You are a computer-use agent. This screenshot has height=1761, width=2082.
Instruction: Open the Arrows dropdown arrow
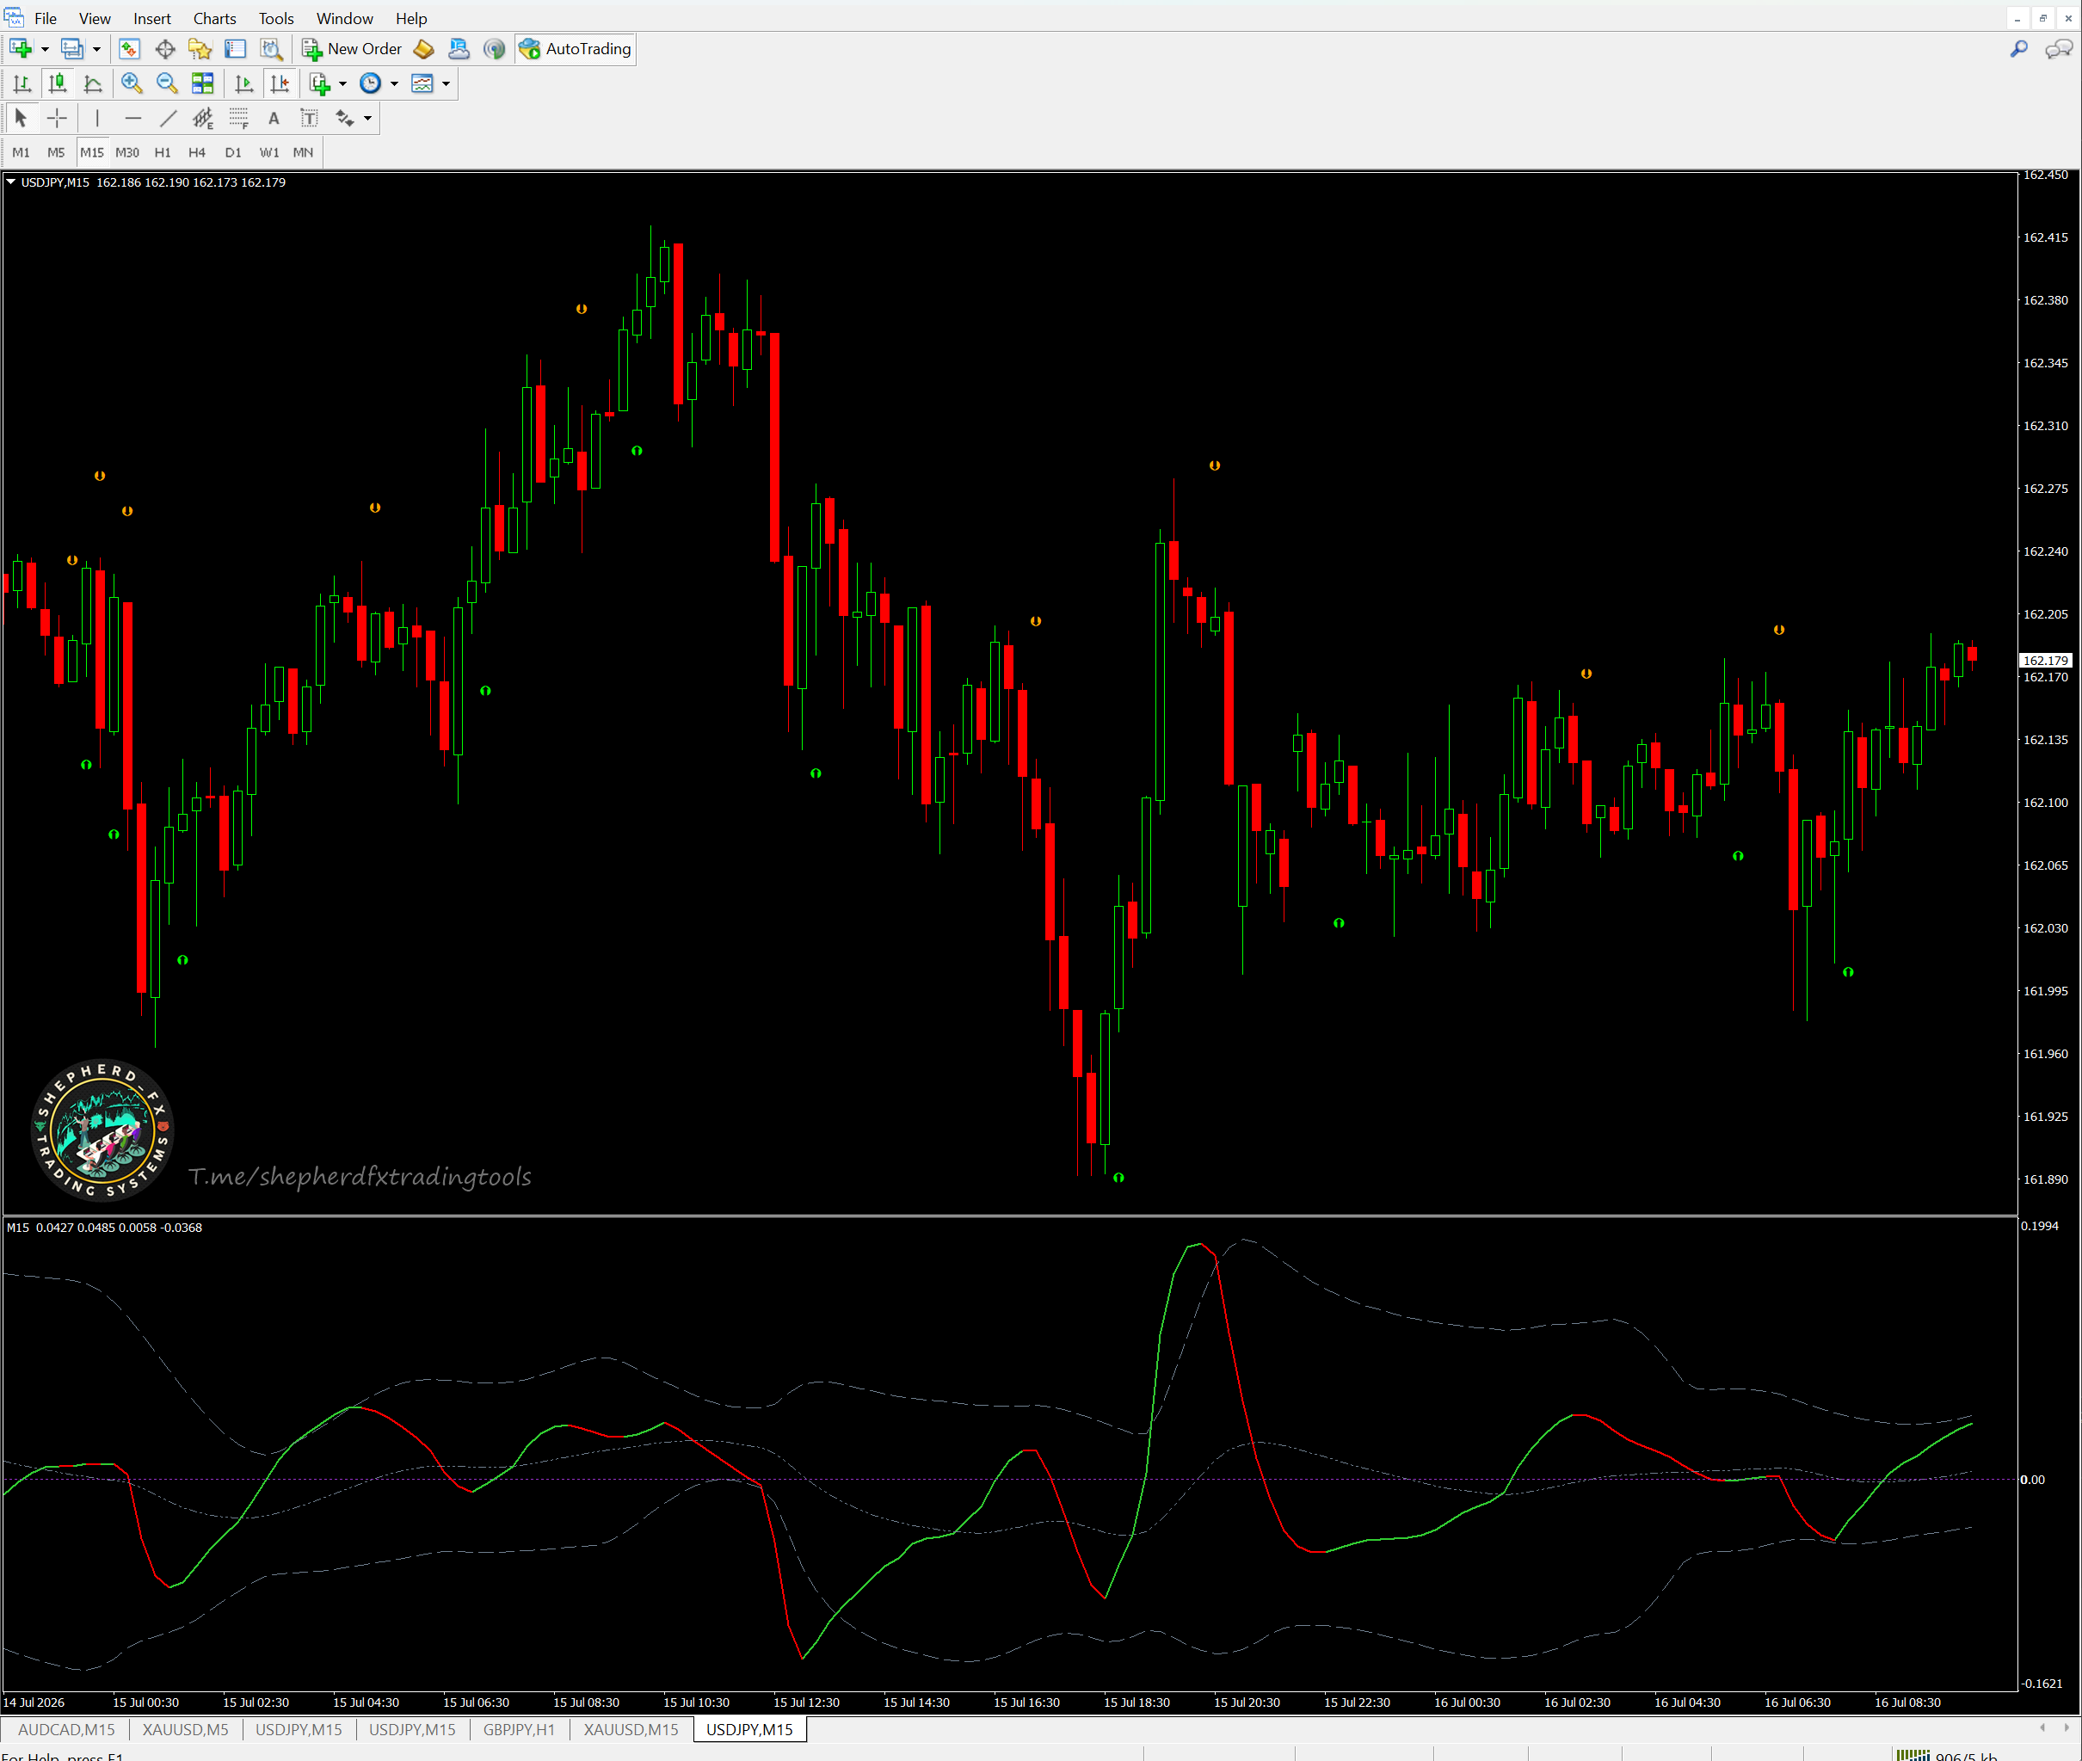click(x=368, y=119)
